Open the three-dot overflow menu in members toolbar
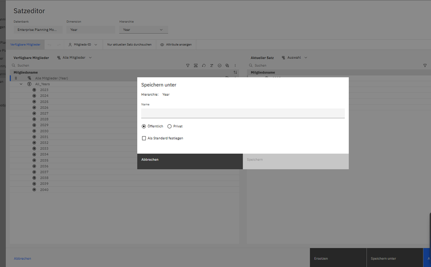This screenshot has width=431, height=267. pyautogui.click(x=235, y=66)
